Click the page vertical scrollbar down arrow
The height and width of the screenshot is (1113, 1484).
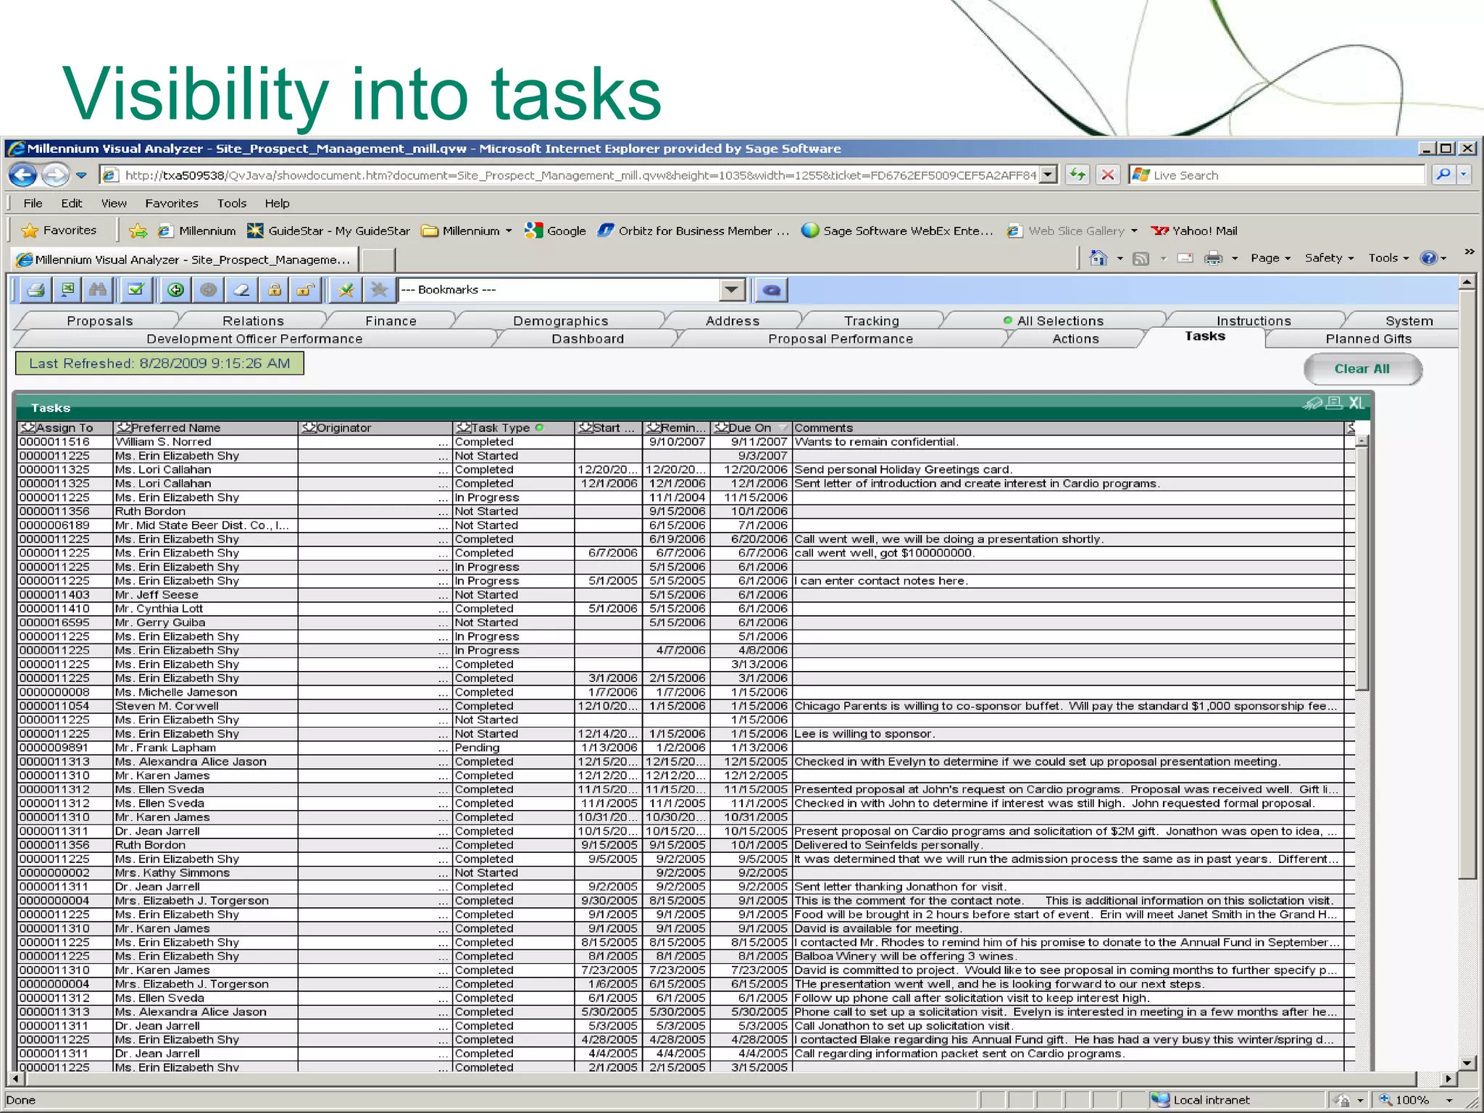[x=1467, y=1063]
